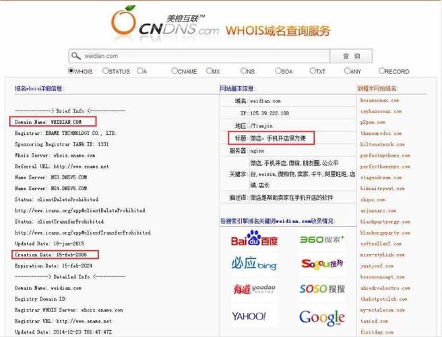The image size is (442, 337).
Task: Open the softseller2.com domain link
Action: point(381,244)
